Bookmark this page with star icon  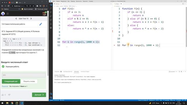coord(33,6)
